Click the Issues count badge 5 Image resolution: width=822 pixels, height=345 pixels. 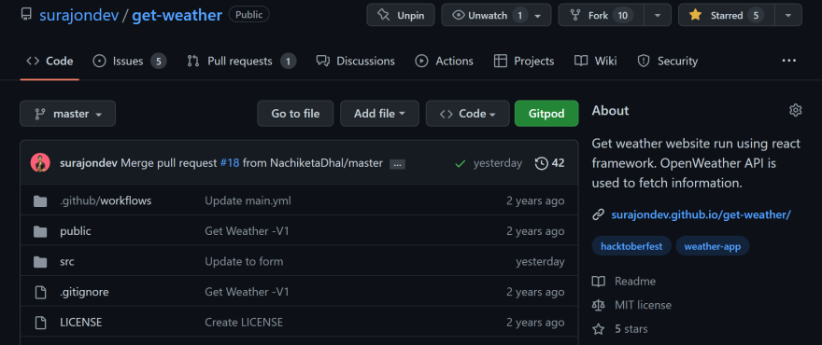point(159,62)
